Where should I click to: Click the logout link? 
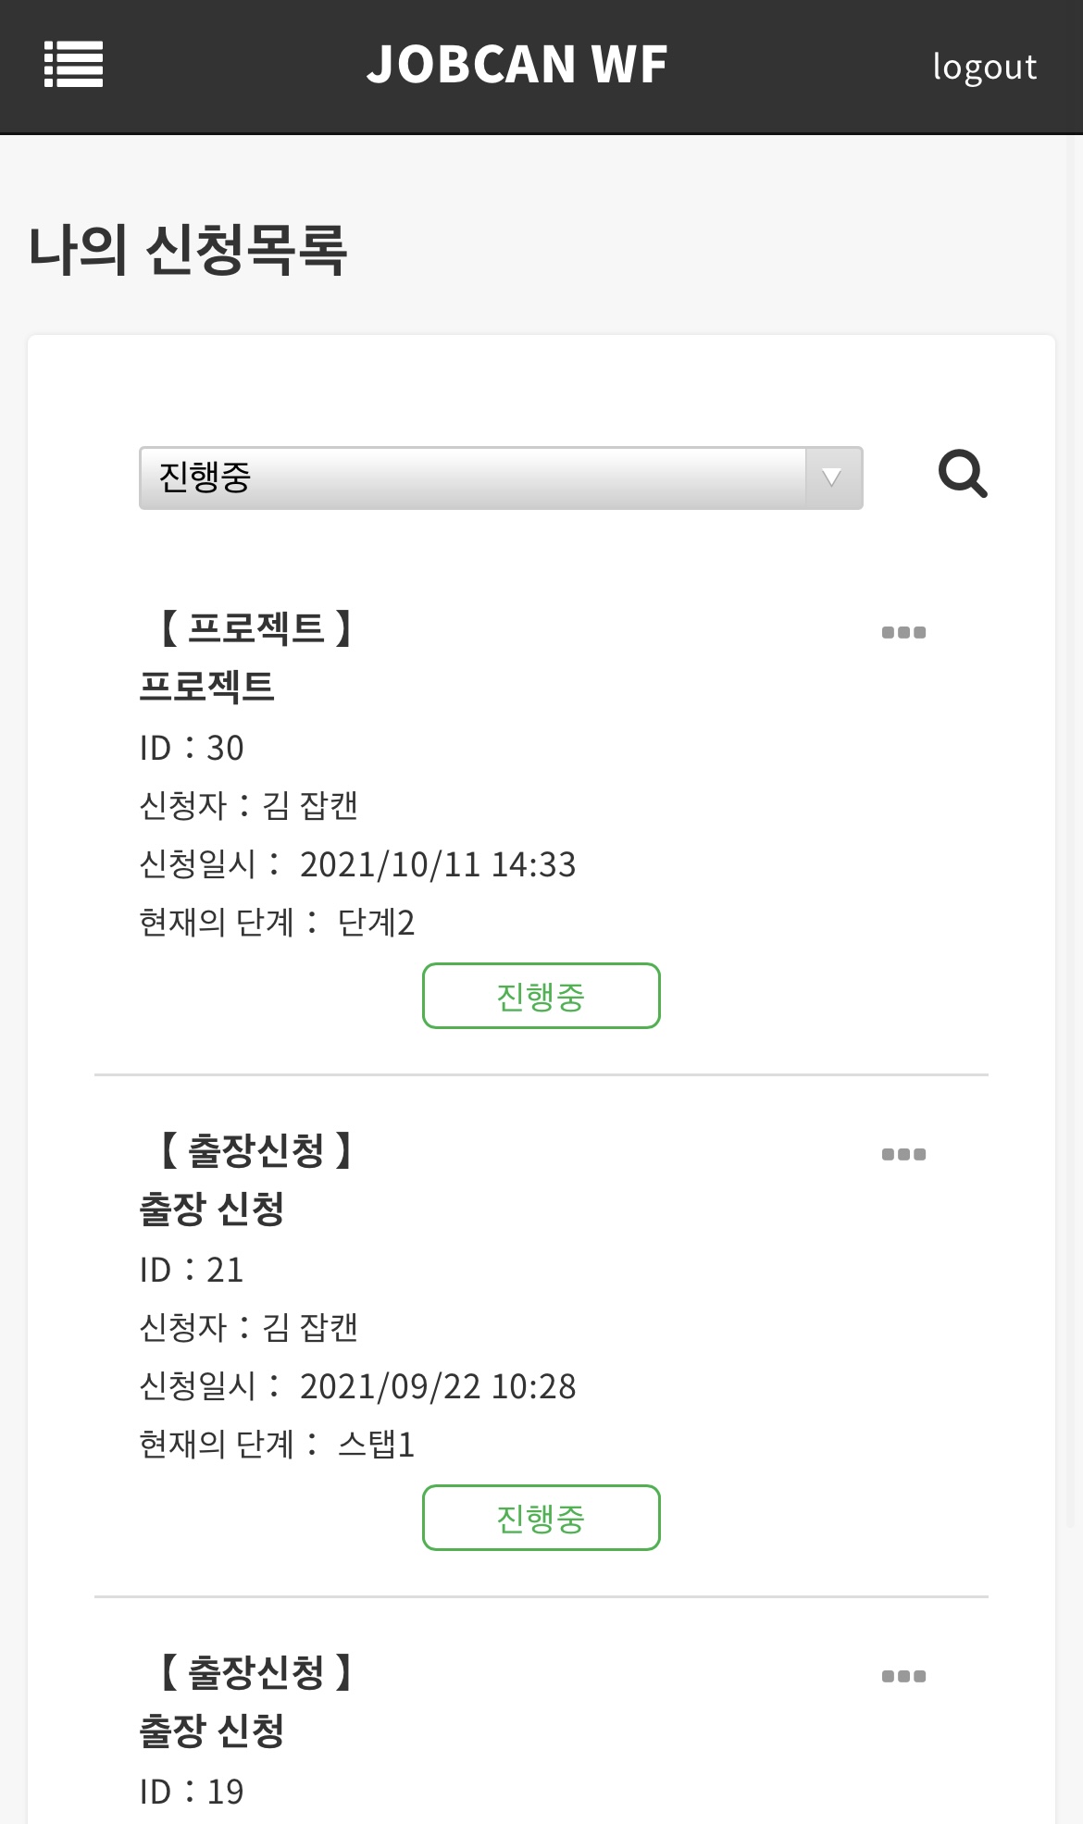pos(984,67)
